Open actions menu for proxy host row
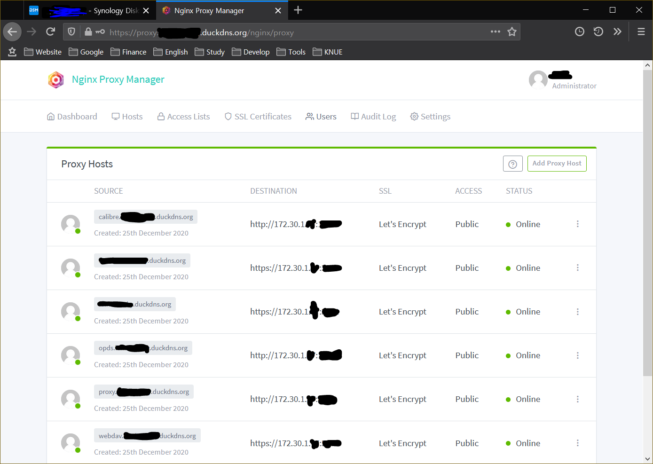The height and width of the screenshot is (464, 653). click(578, 399)
